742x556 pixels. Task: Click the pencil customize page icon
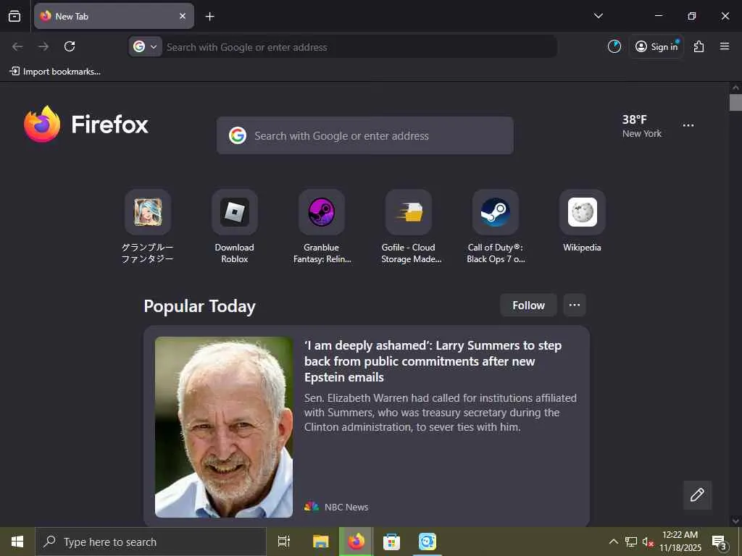tap(697, 495)
